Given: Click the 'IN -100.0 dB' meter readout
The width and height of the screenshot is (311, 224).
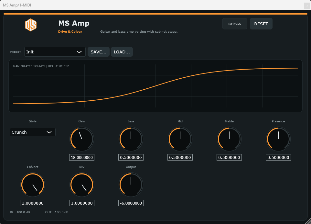Looking at the screenshot, I should pyautogui.click(x=20, y=212).
